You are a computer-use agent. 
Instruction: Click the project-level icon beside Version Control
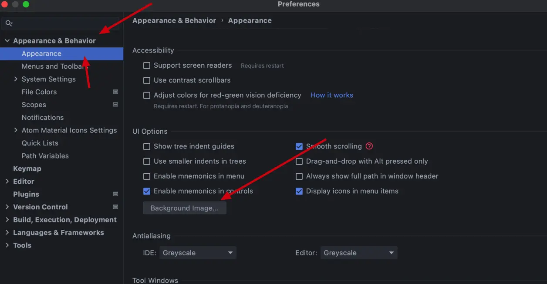(x=115, y=207)
